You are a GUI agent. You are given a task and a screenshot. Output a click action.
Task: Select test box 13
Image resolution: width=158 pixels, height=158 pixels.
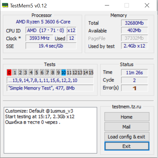pos(80,72)
